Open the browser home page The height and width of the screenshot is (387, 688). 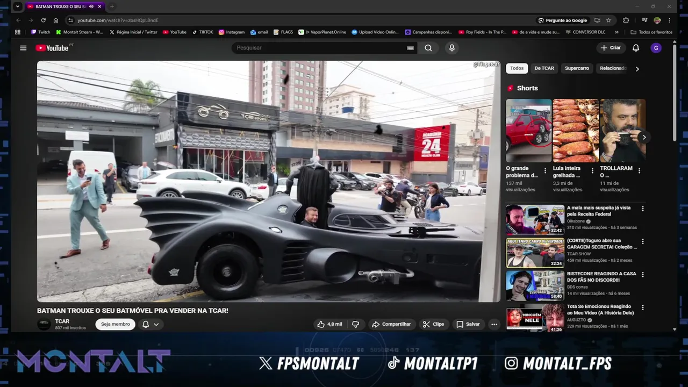(x=55, y=20)
